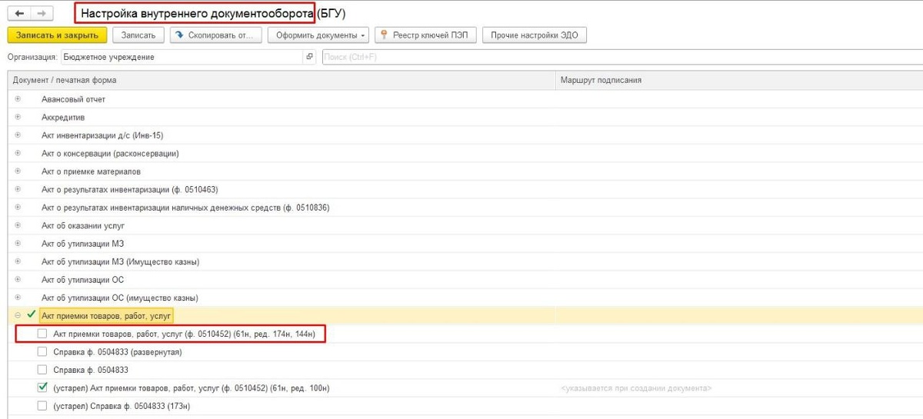Select Акт о консервации (расконсервации) text

pyautogui.click(x=110, y=153)
